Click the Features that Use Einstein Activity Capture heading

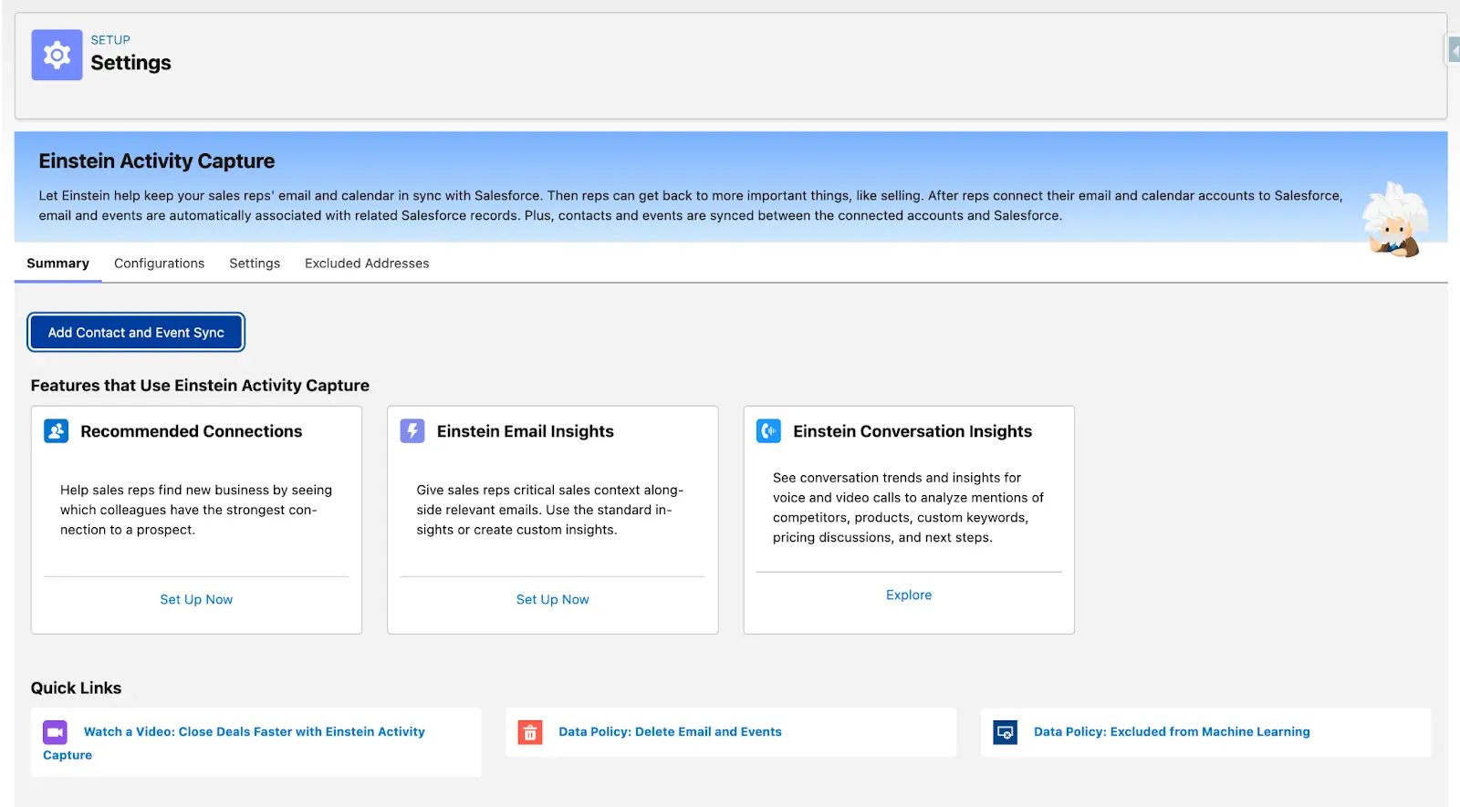click(x=200, y=386)
